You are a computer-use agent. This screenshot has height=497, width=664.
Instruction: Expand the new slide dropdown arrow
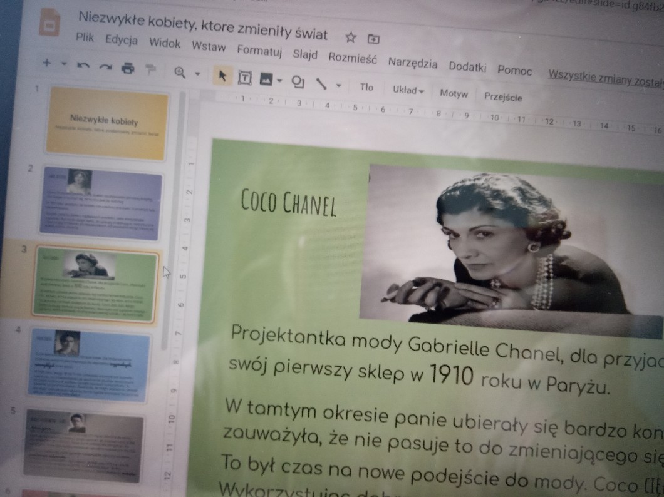[64, 64]
